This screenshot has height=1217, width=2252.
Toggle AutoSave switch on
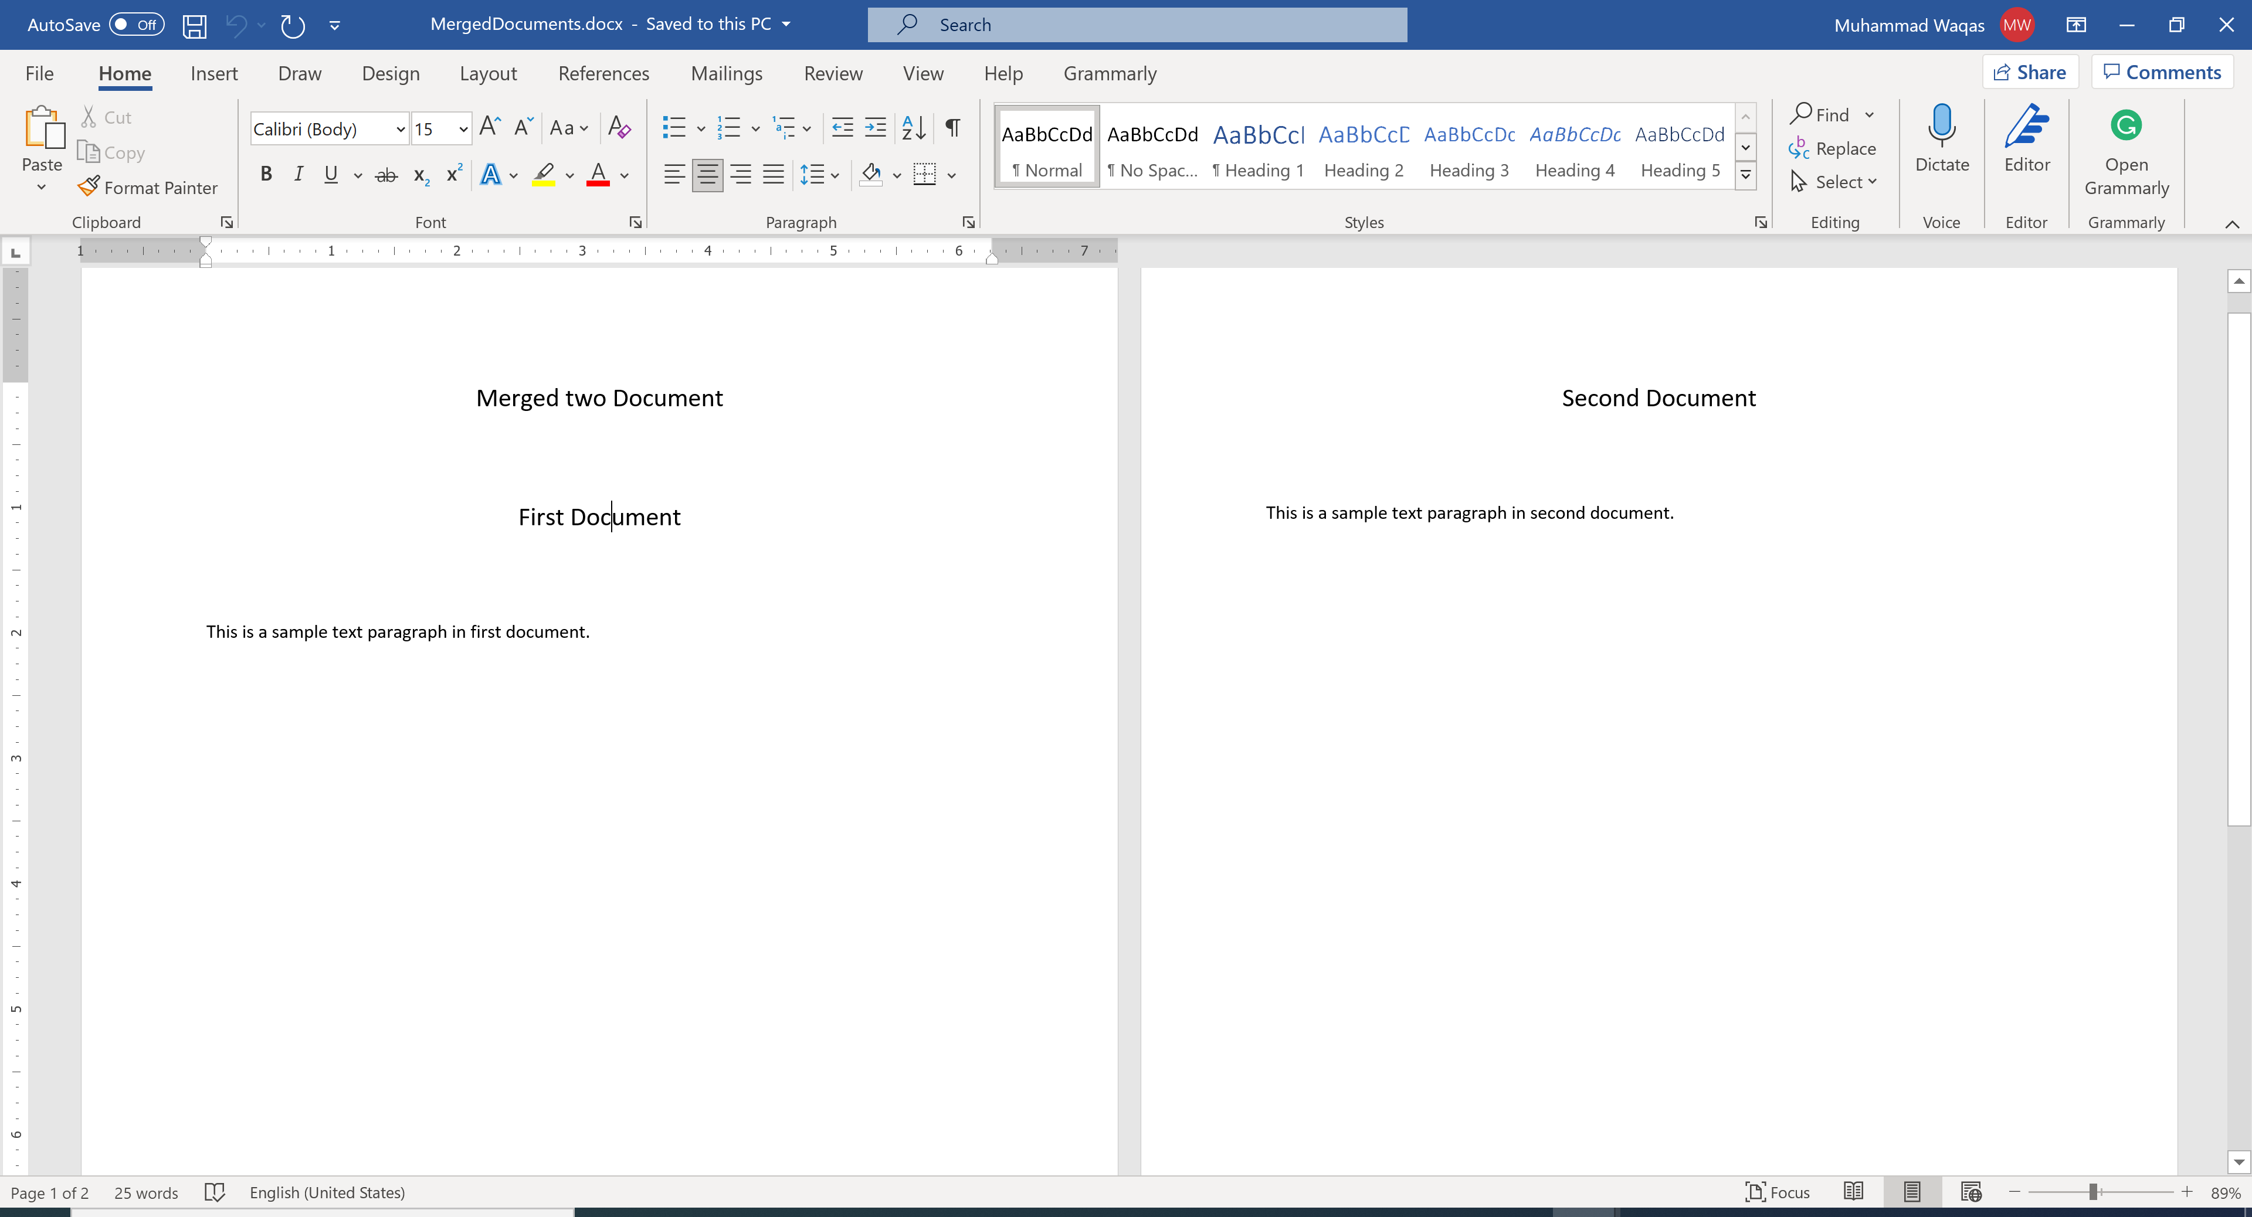coord(137,25)
